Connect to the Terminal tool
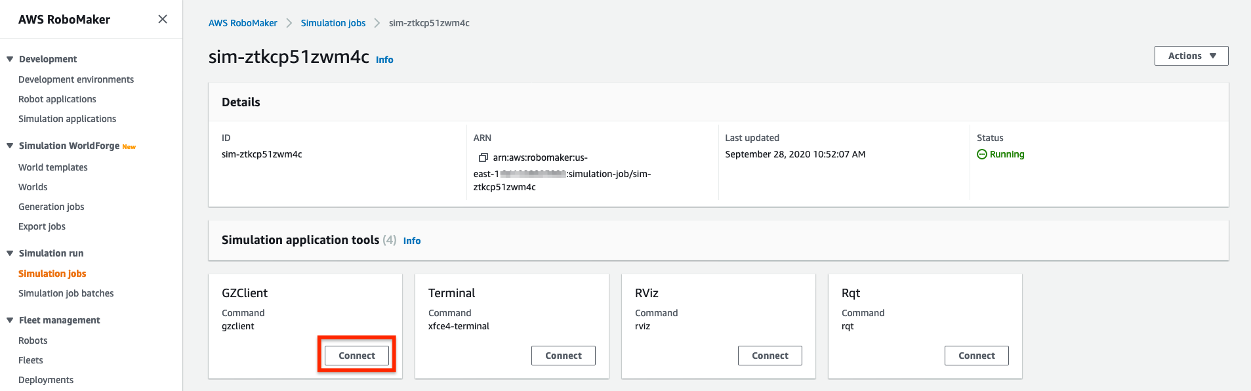The image size is (1251, 391). click(564, 356)
